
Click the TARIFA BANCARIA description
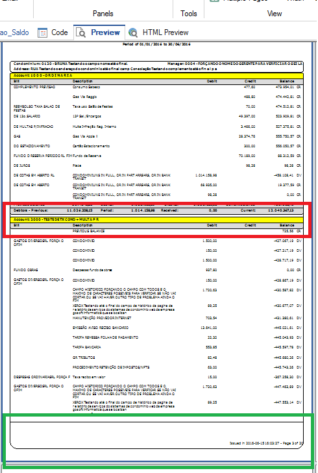click(x=86, y=347)
